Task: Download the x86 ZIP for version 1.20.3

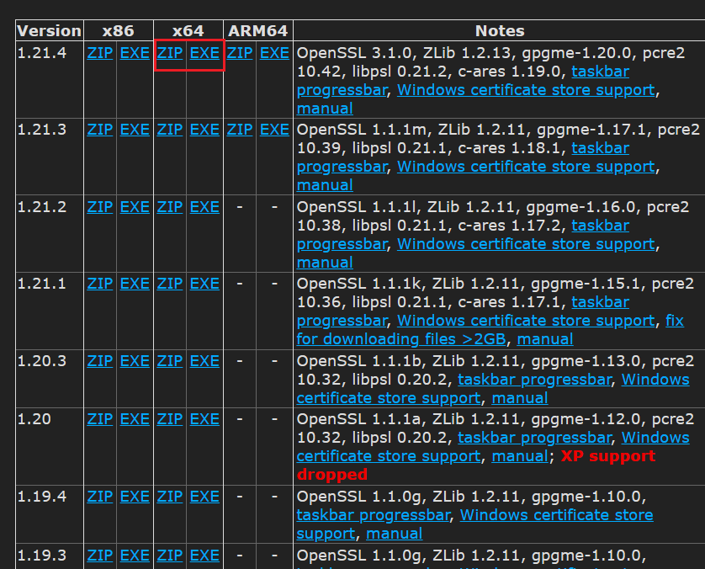Action: pos(100,361)
